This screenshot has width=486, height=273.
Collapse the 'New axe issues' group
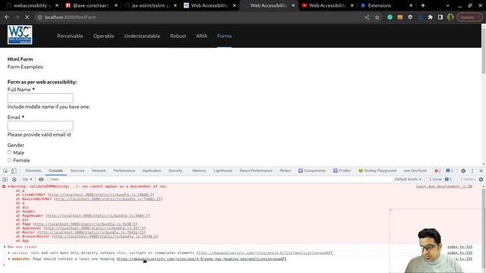pyautogui.click(x=5, y=247)
